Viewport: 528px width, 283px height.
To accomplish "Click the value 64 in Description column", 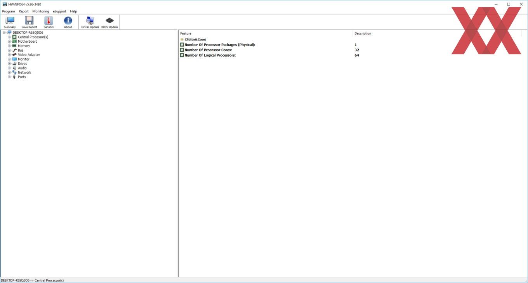I will [357, 55].
